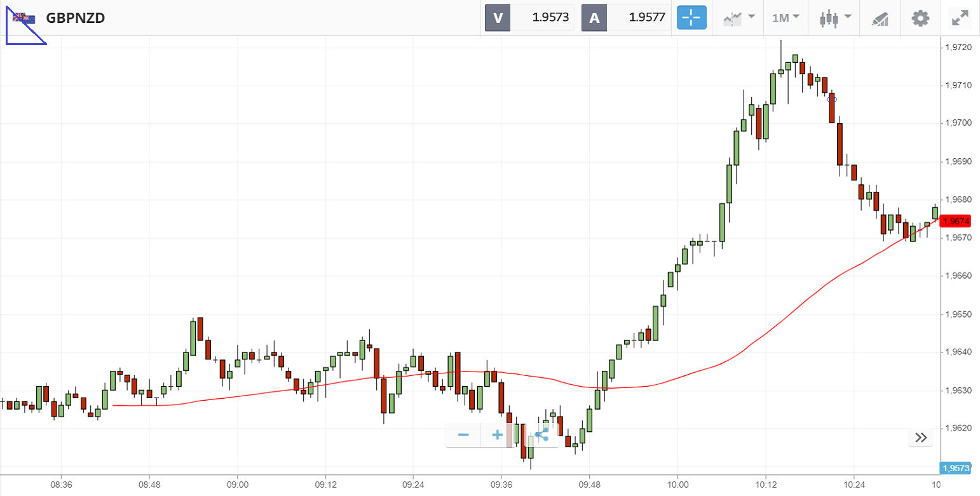Open chart settings gear

[x=920, y=18]
